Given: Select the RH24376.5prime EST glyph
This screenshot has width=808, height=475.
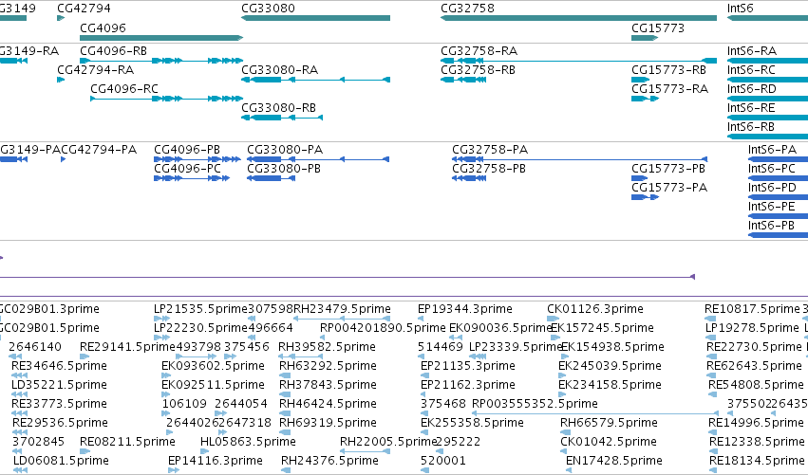Looking at the screenshot, I should pyautogui.click(x=286, y=470).
